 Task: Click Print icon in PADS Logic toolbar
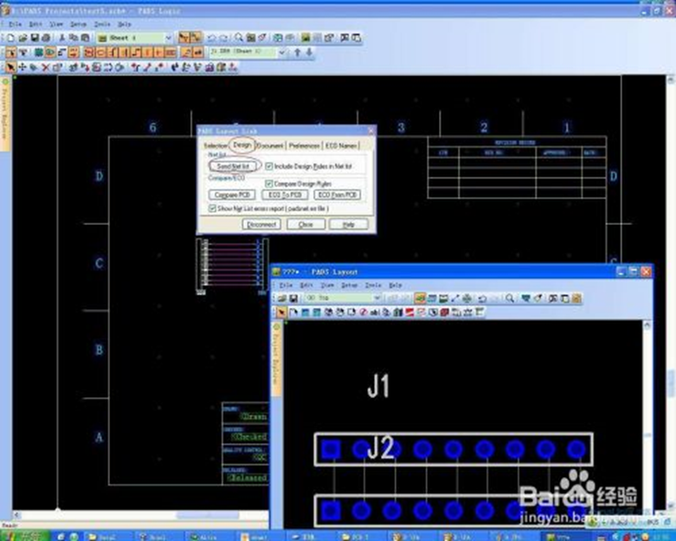click(46, 38)
